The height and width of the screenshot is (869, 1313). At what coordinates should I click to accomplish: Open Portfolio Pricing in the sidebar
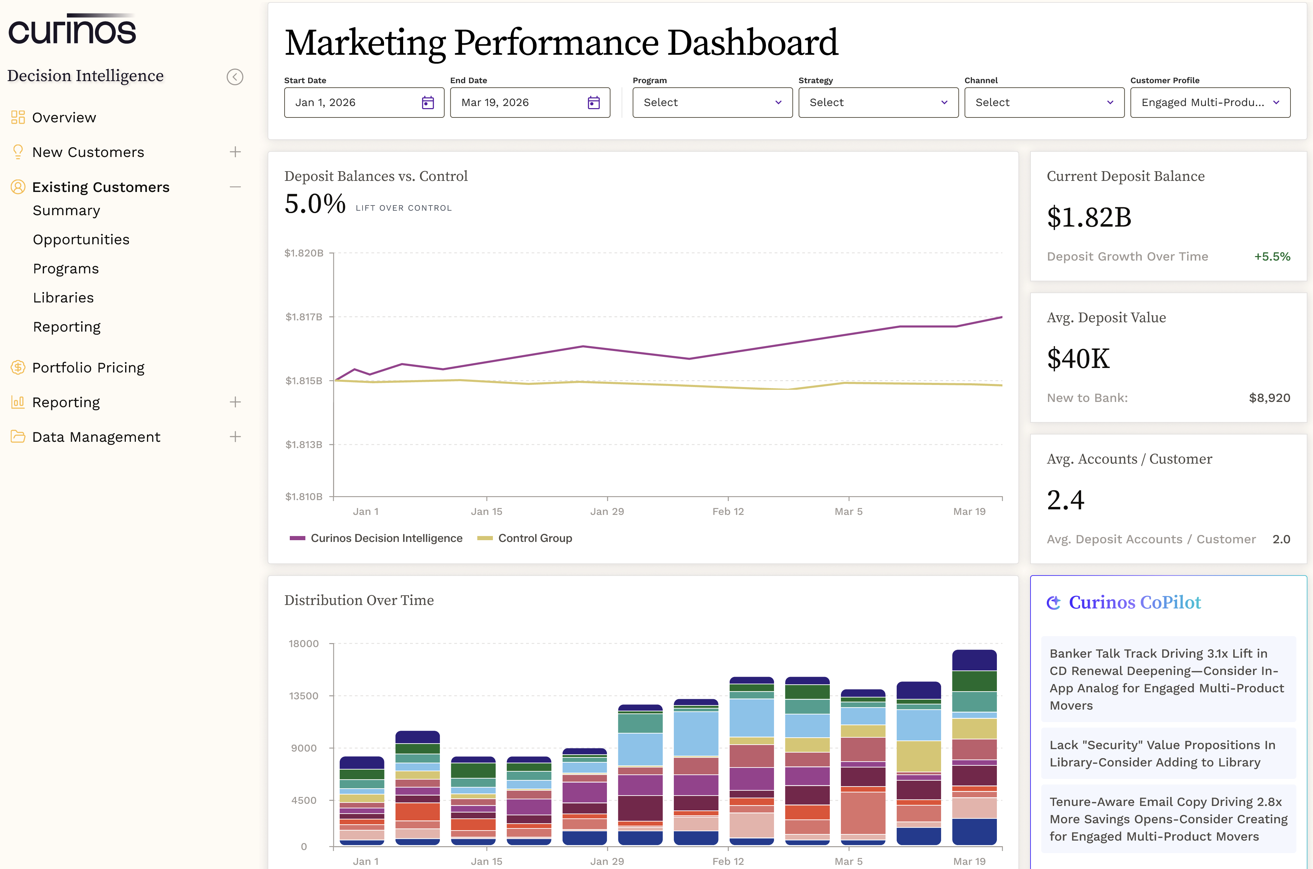pyautogui.click(x=88, y=367)
